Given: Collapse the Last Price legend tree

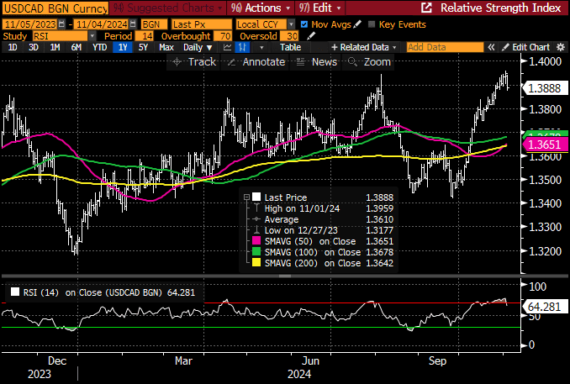Looking at the screenshot, I should (x=245, y=196).
